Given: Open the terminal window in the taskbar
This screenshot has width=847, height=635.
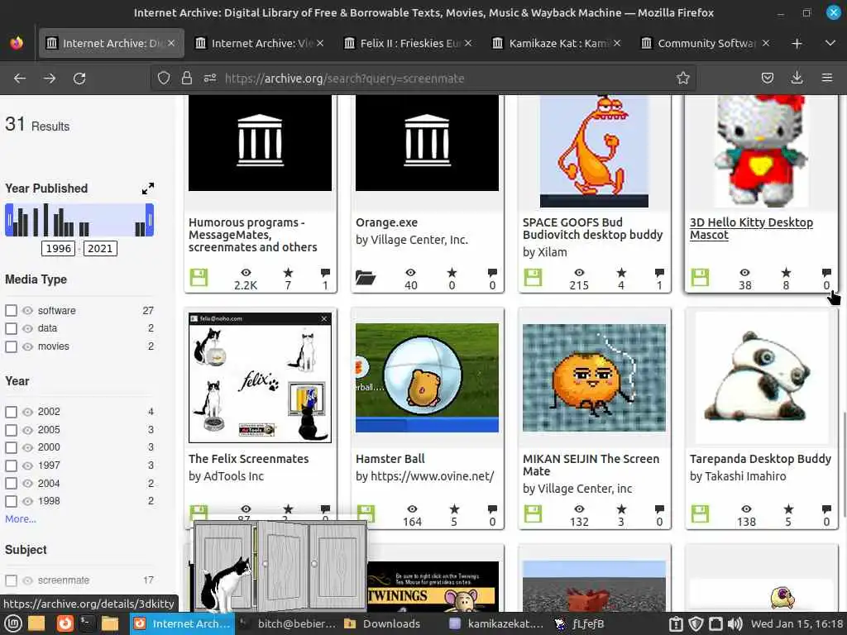Looking at the screenshot, I should click(289, 623).
